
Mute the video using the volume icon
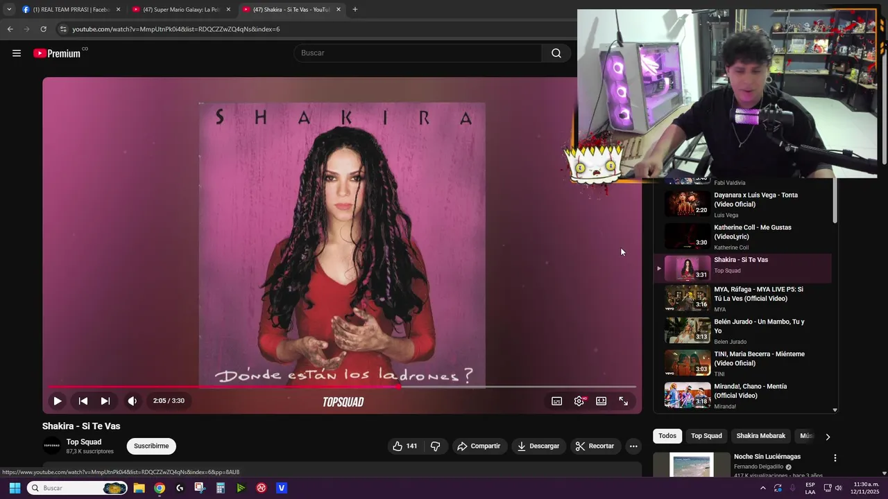pos(132,401)
